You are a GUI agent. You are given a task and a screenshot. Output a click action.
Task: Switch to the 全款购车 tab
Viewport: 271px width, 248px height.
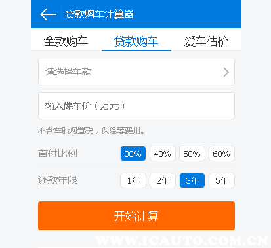pos(66,41)
